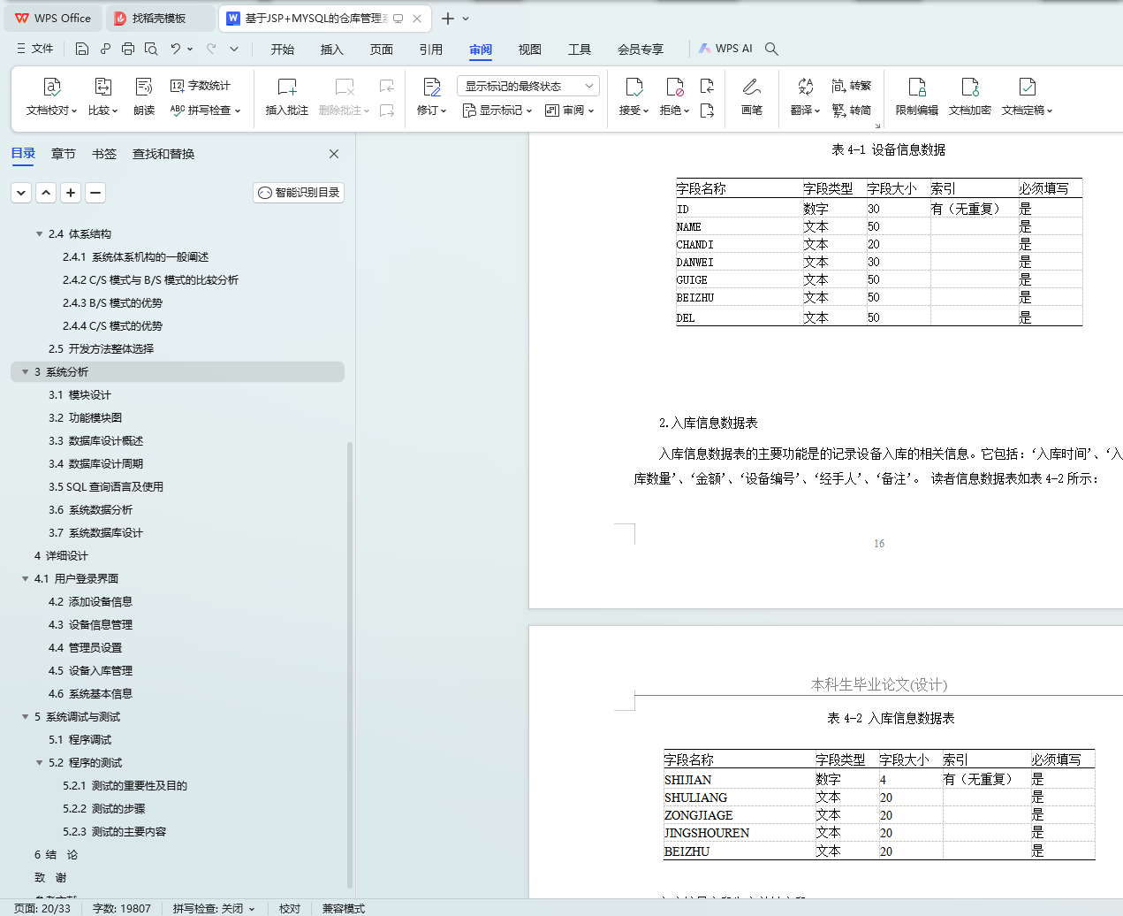Click the search magnifier next to WPS AI
Viewport: 1123px width, 916px height.
(x=771, y=49)
